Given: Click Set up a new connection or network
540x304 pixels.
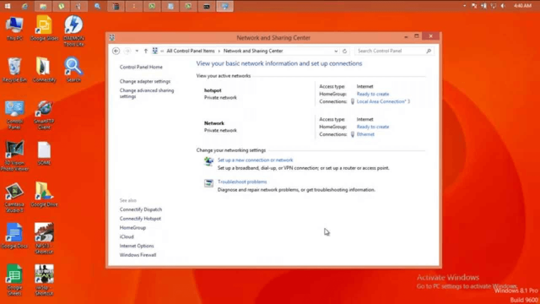Looking at the screenshot, I should (x=255, y=160).
